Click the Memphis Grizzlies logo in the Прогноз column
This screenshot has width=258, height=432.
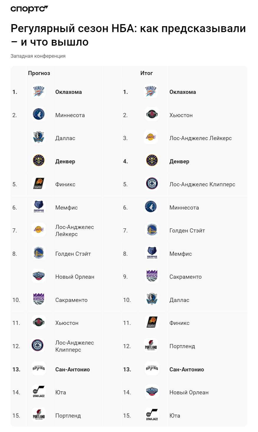tap(39, 207)
